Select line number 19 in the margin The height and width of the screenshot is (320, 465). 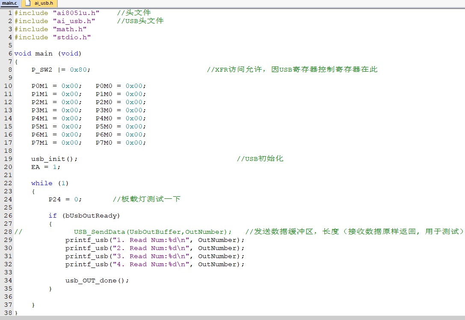click(x=8, y=159)
